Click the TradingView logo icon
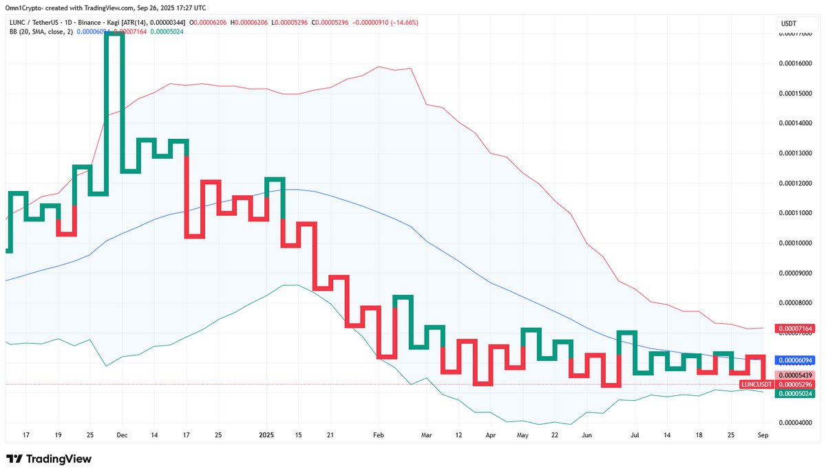The width and height of the screenshot is (826, 475). pyautogui.click(x=14, y=459)
